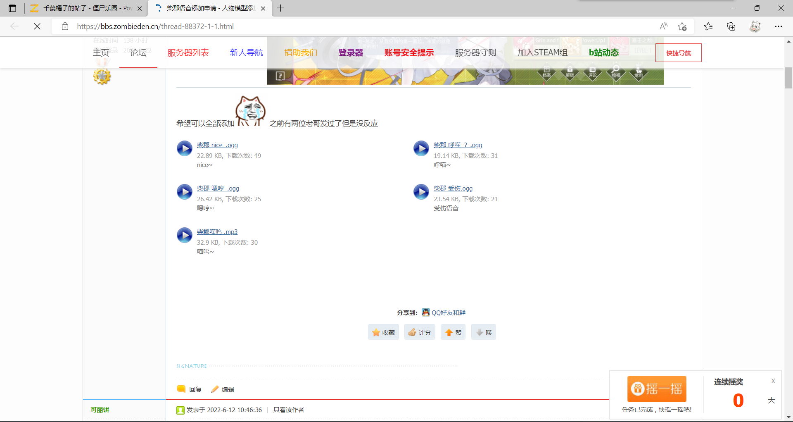793x422 pixels.
Task: Go to 主页 in navigation bar
Action: 101,52
